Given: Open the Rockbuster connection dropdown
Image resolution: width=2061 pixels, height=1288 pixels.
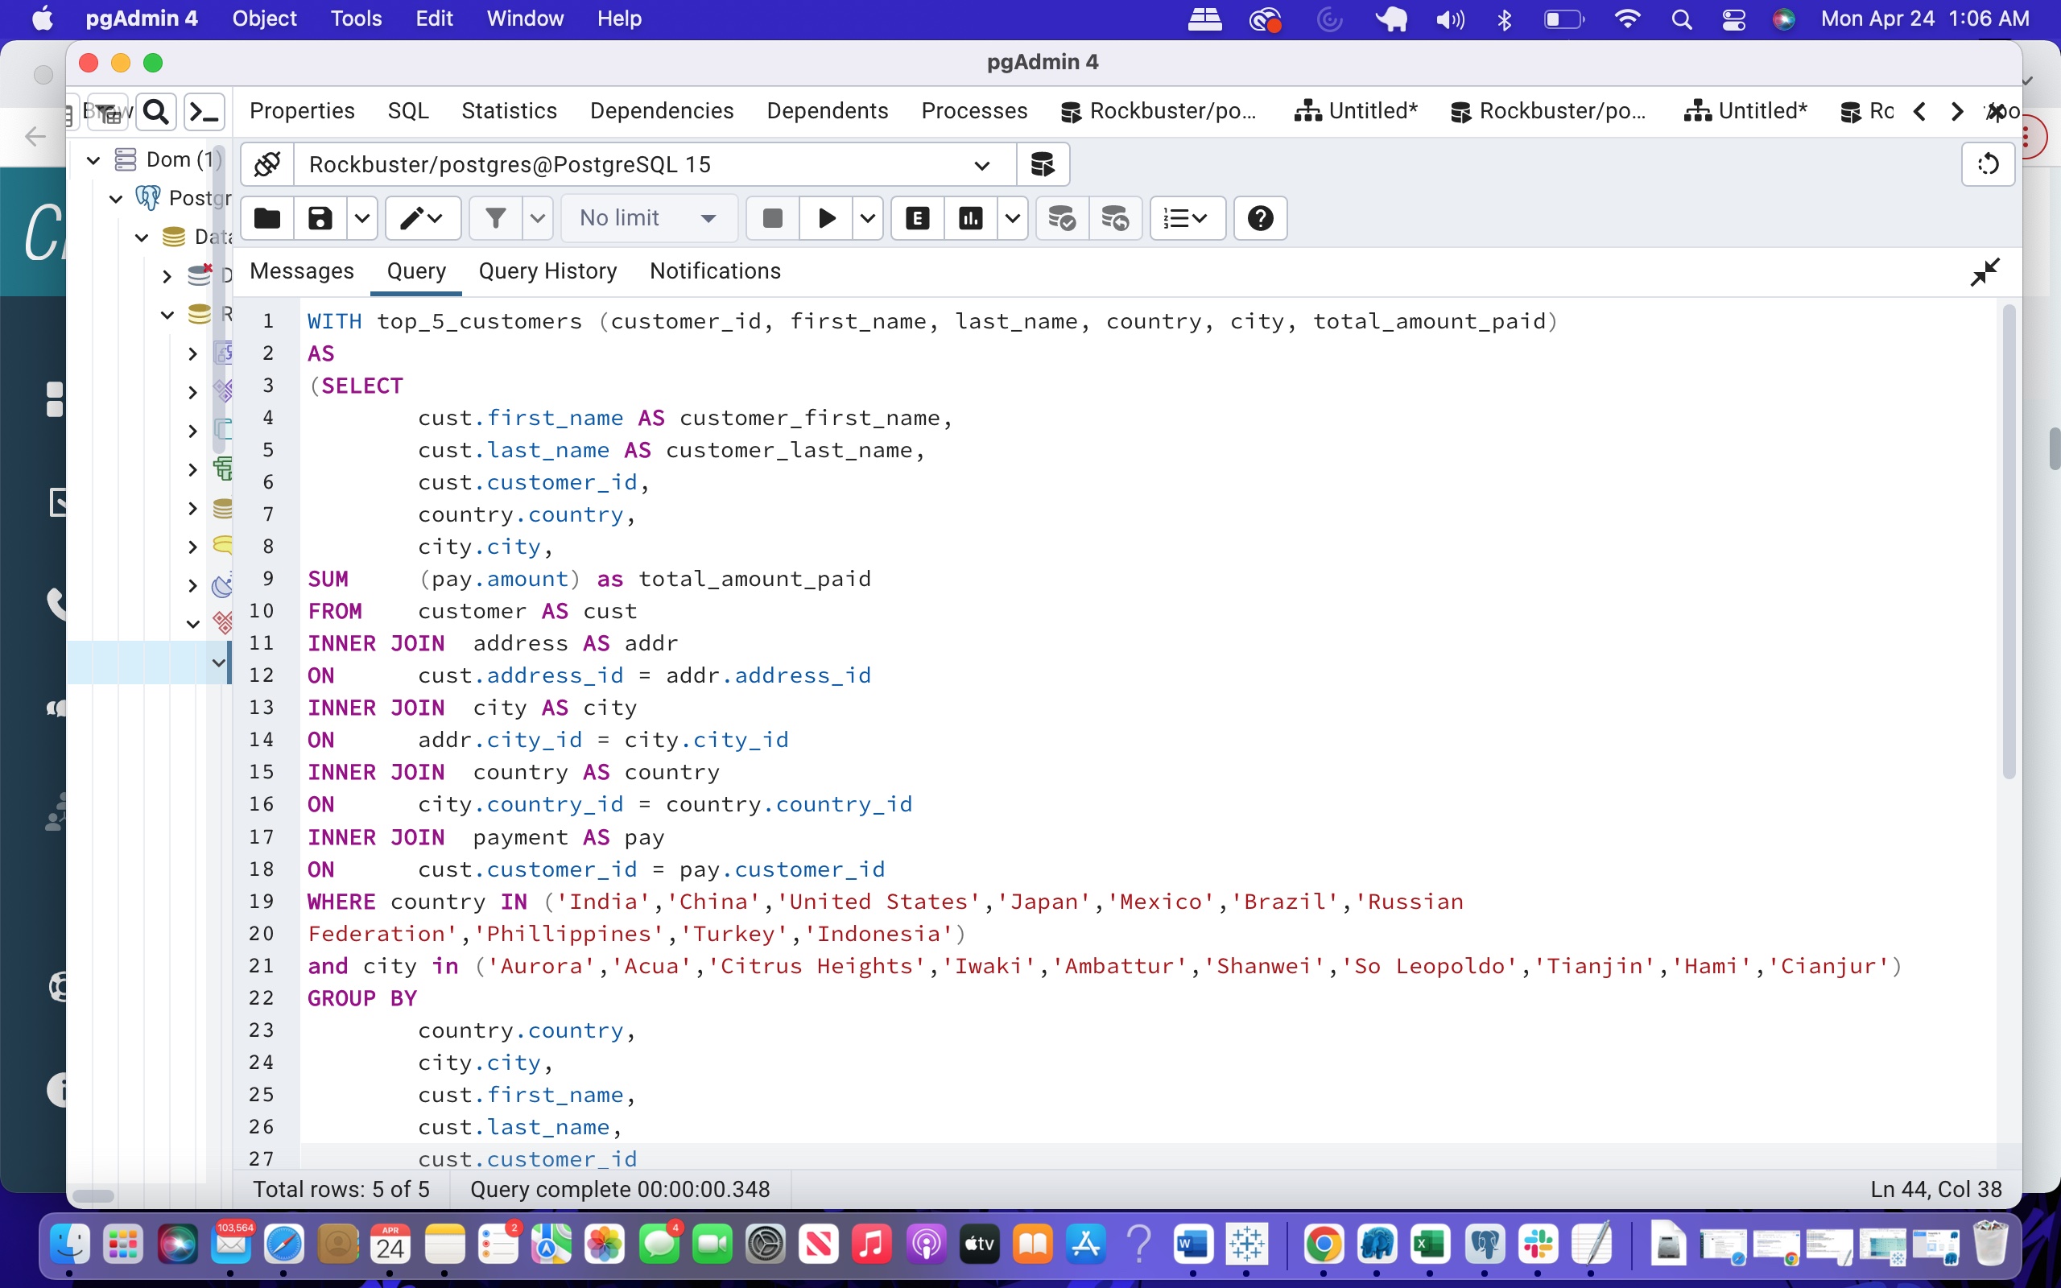Looking at the screenshot, I should [981, 165].
